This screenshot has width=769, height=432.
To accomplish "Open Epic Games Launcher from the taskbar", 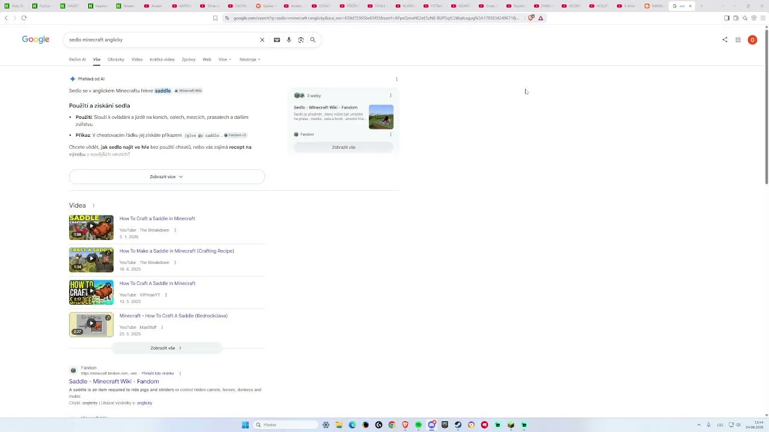I will tap(445, 425).
